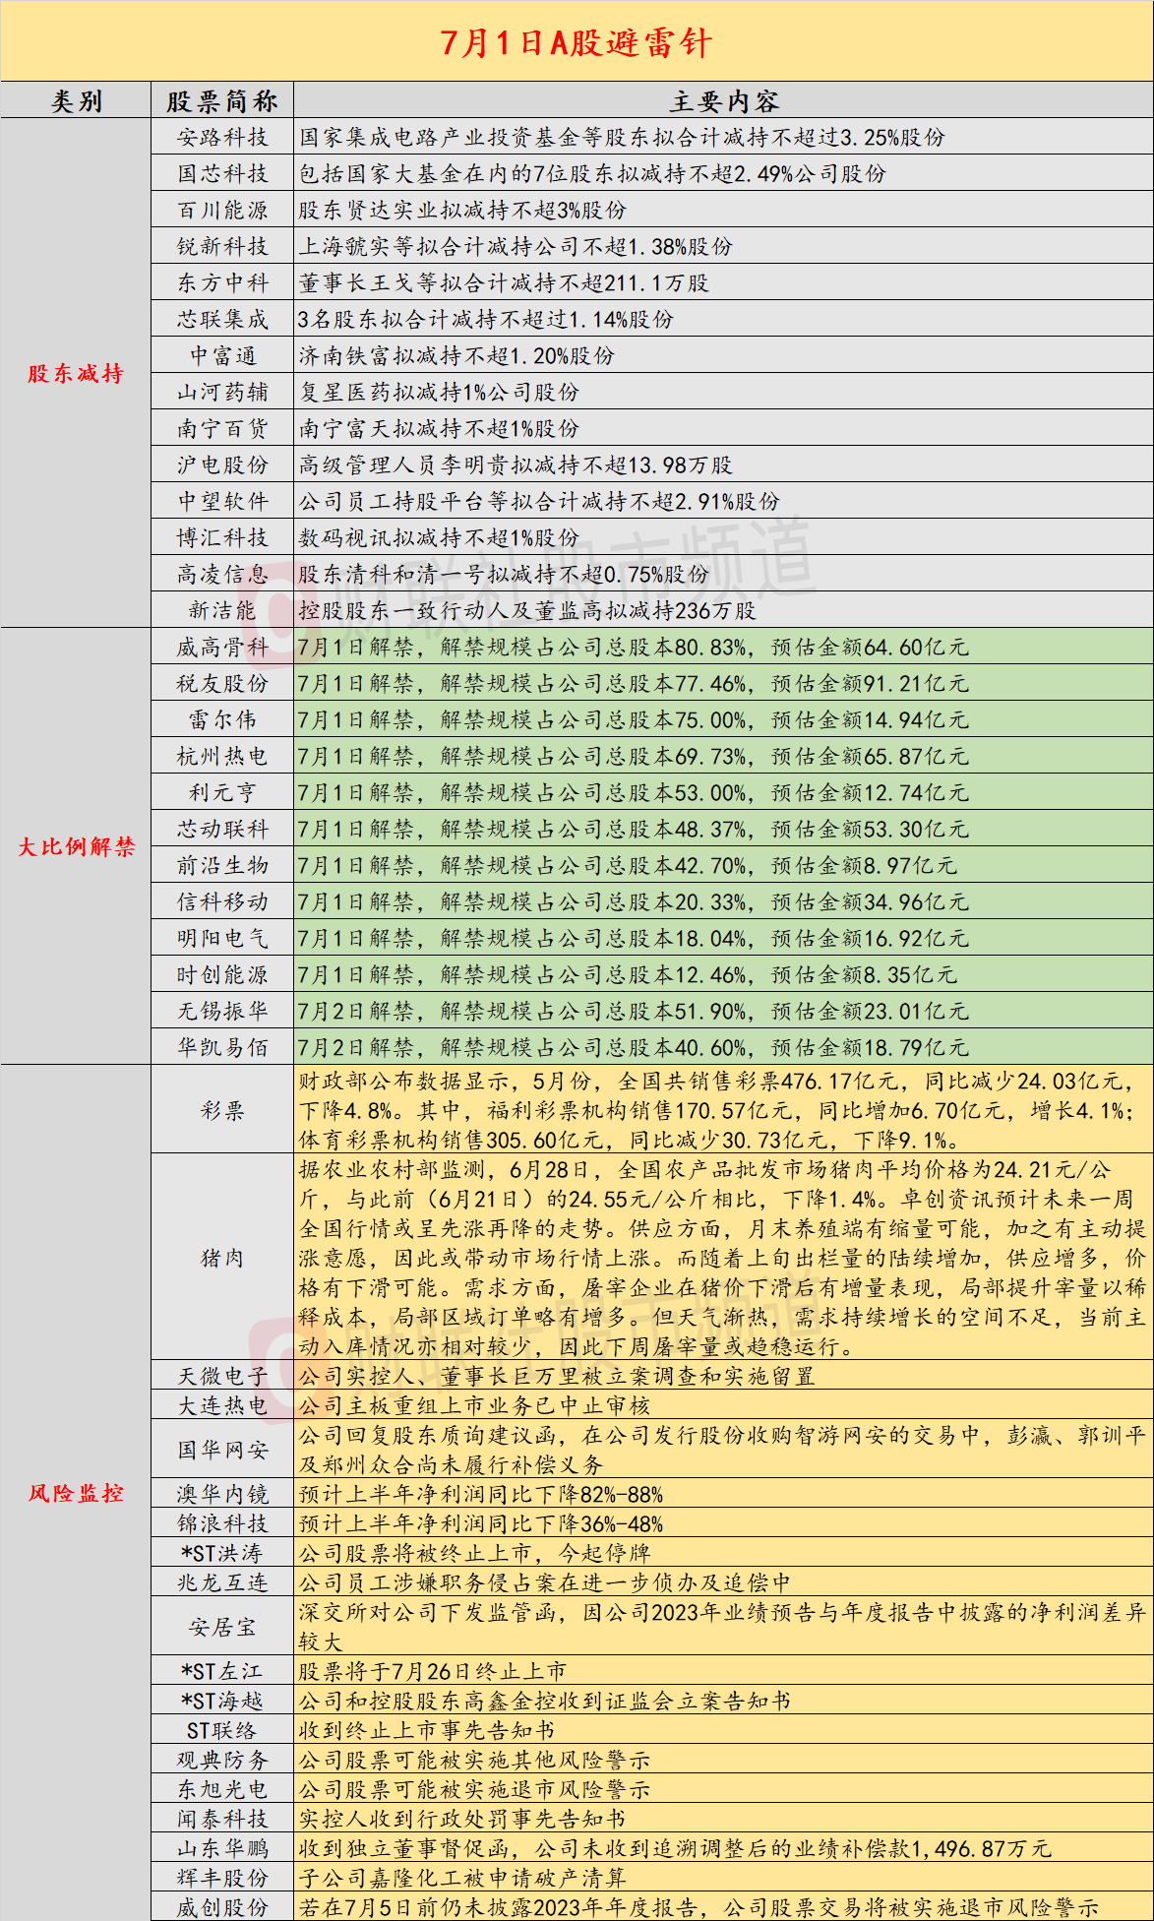Select the 主要内容 column header
Viewport: 1154px width, 1921px height.
point(724,101)
